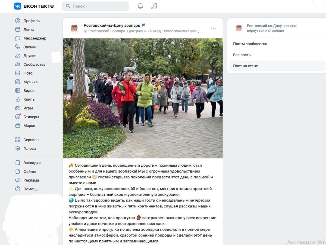Open the Ростовский Зоопарк location link
The height and width of the screenshot is (245, 326).
tap(145, 31)
